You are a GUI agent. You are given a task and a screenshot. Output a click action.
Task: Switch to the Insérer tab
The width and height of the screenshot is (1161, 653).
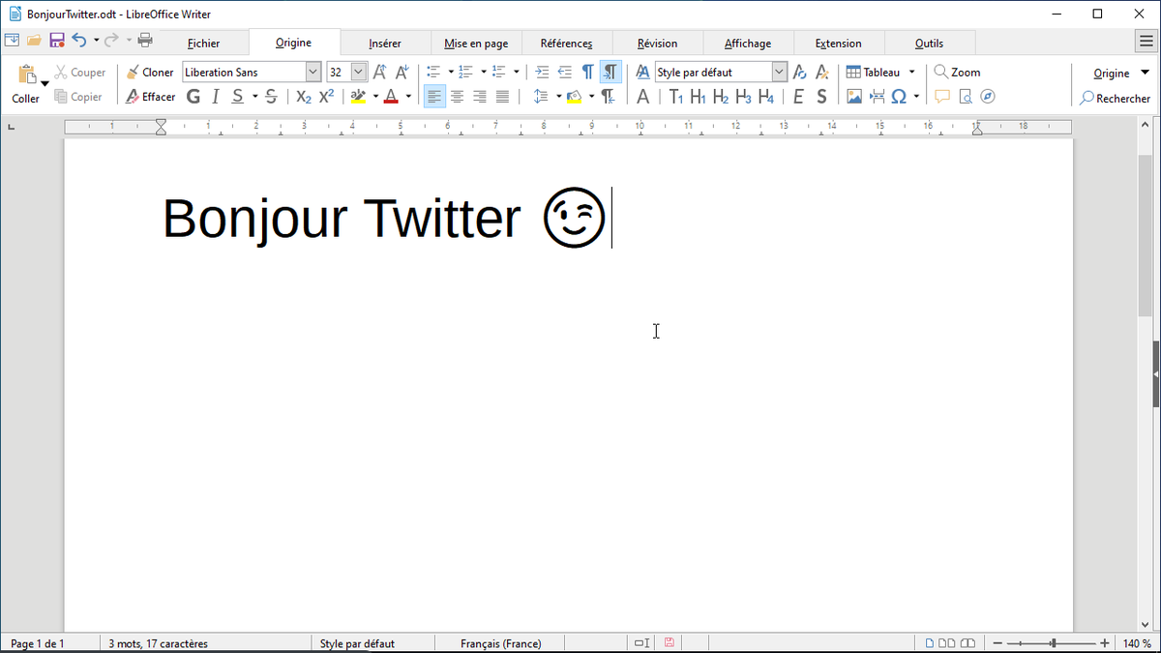385,44
